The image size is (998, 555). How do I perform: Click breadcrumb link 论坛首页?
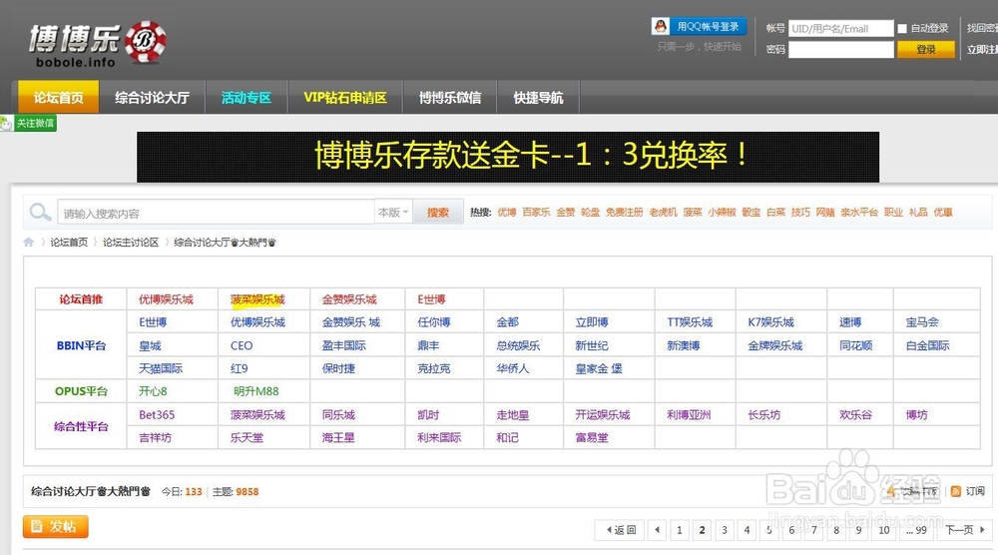coord(69,243)
